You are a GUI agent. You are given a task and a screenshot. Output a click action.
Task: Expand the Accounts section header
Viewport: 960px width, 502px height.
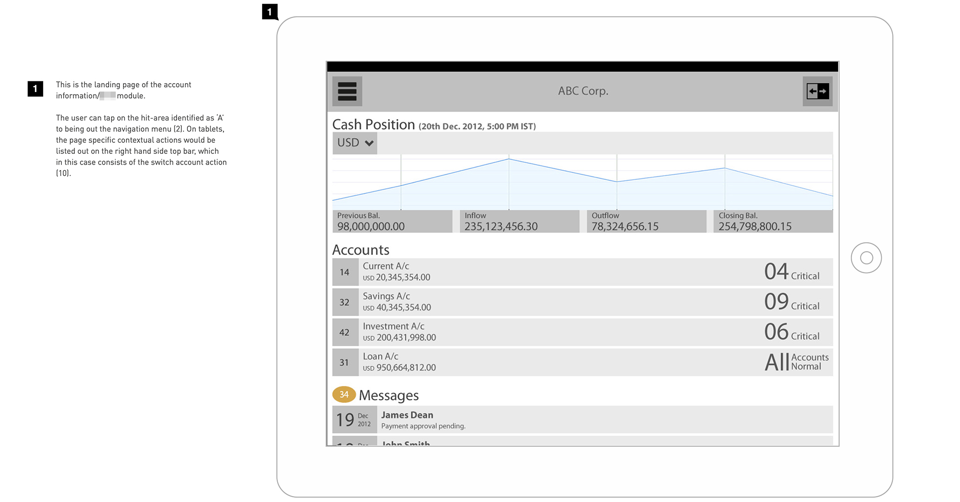point(360,250)
